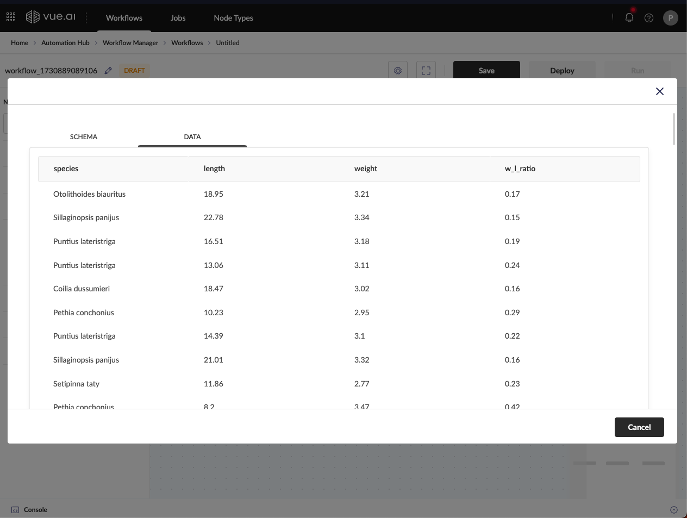Open workflow settings gear icon
This screenshot has height=518, width=687.
[398, 71]
